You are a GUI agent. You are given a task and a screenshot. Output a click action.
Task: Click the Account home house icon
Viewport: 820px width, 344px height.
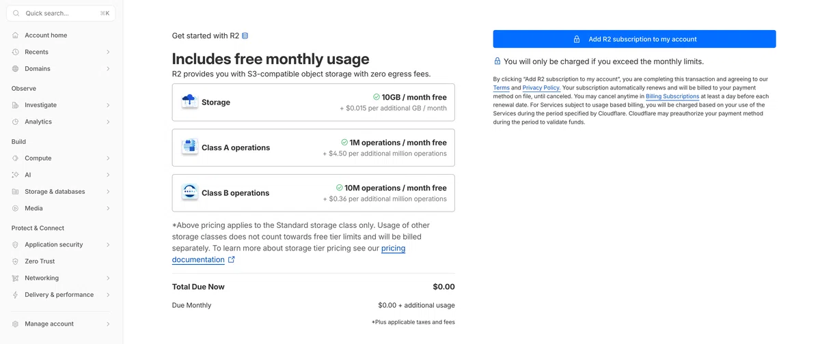[x=16, y=35]
